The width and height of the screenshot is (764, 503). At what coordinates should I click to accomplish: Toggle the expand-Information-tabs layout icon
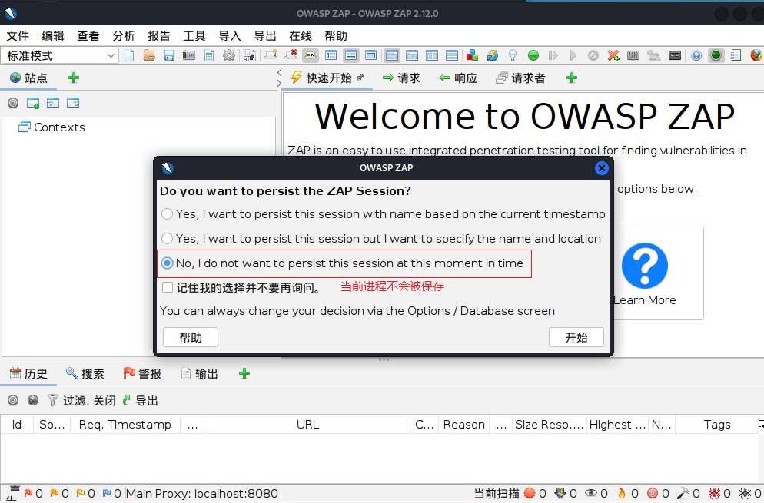[350, 55]
